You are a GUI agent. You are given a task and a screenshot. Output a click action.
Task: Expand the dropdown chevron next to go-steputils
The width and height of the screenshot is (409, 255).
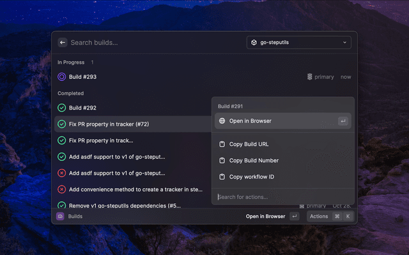coord(345,43)
